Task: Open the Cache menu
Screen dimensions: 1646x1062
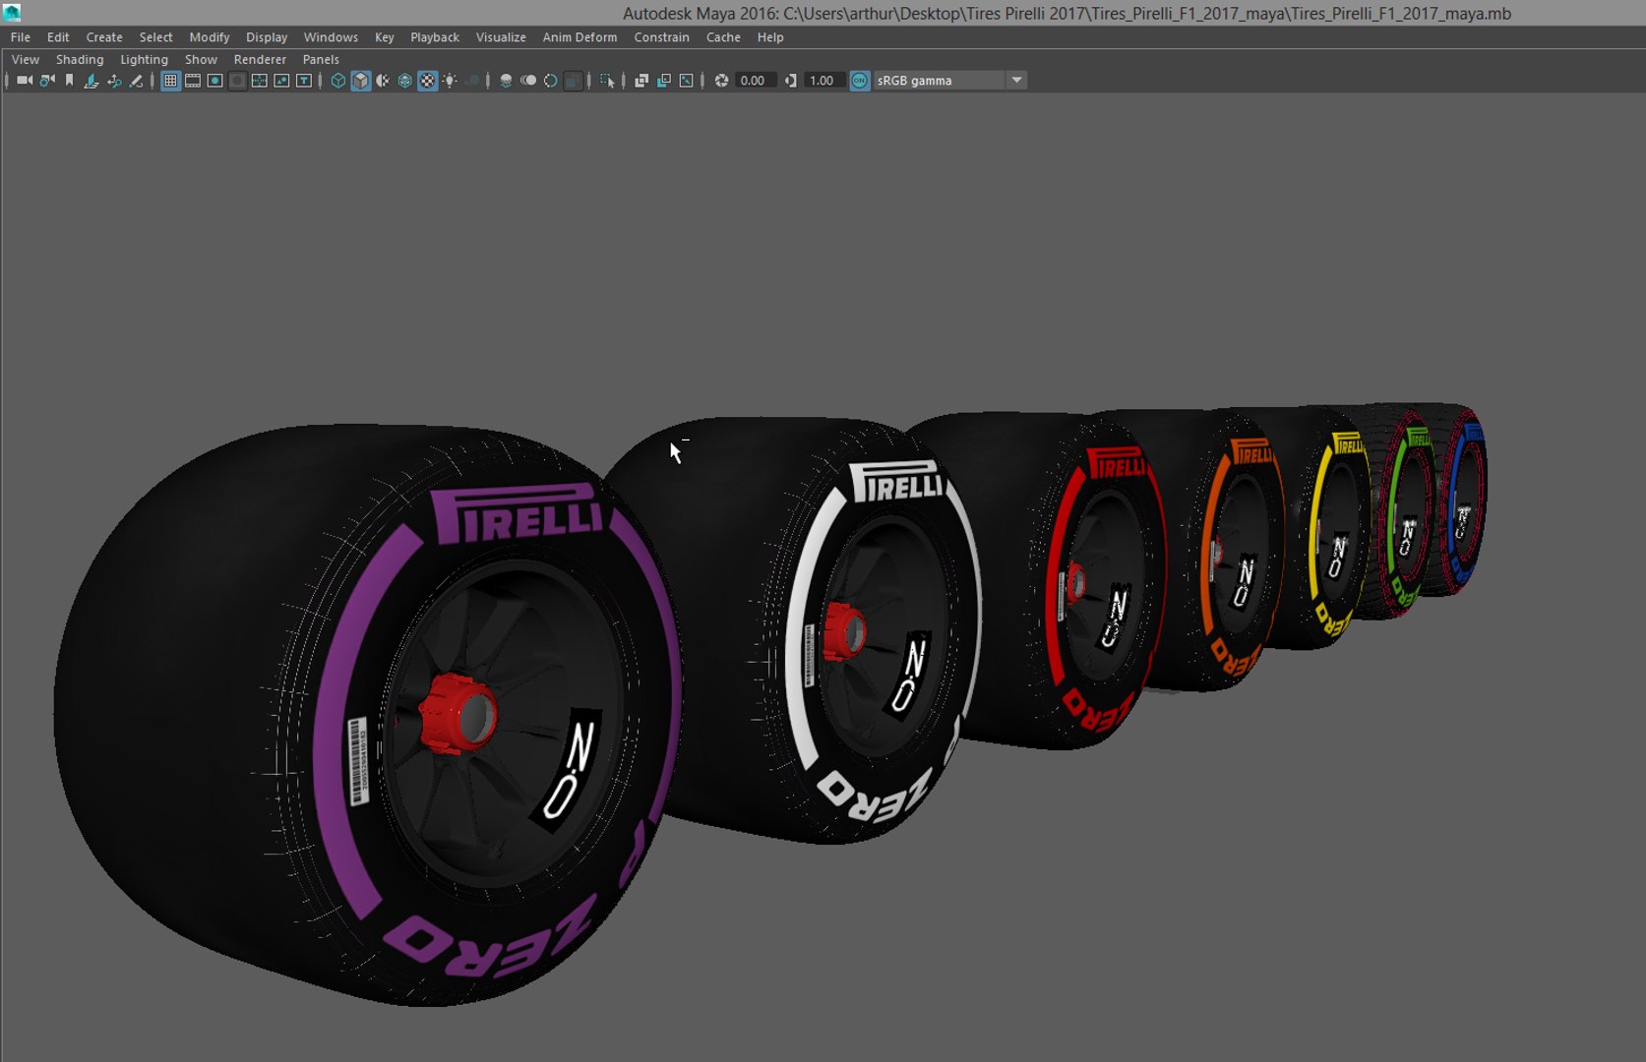Action: (723, 37)
